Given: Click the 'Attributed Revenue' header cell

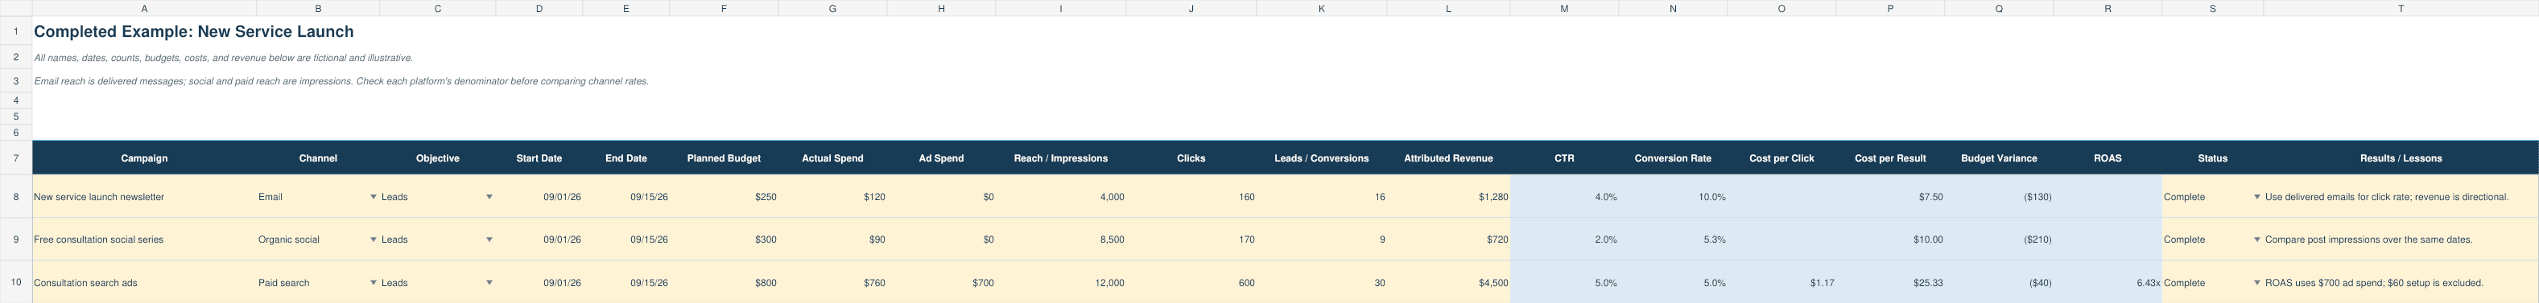Looking at the screenshot, I should (x=1448, y=158).
